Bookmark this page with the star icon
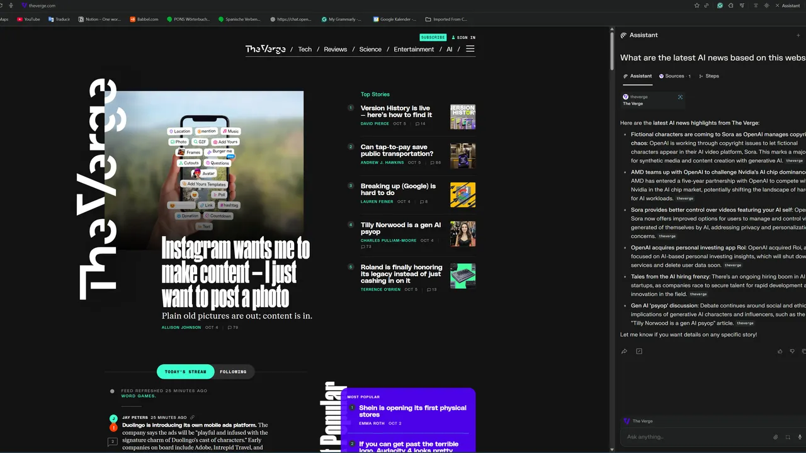806x453 pixels. coord(697,6)
